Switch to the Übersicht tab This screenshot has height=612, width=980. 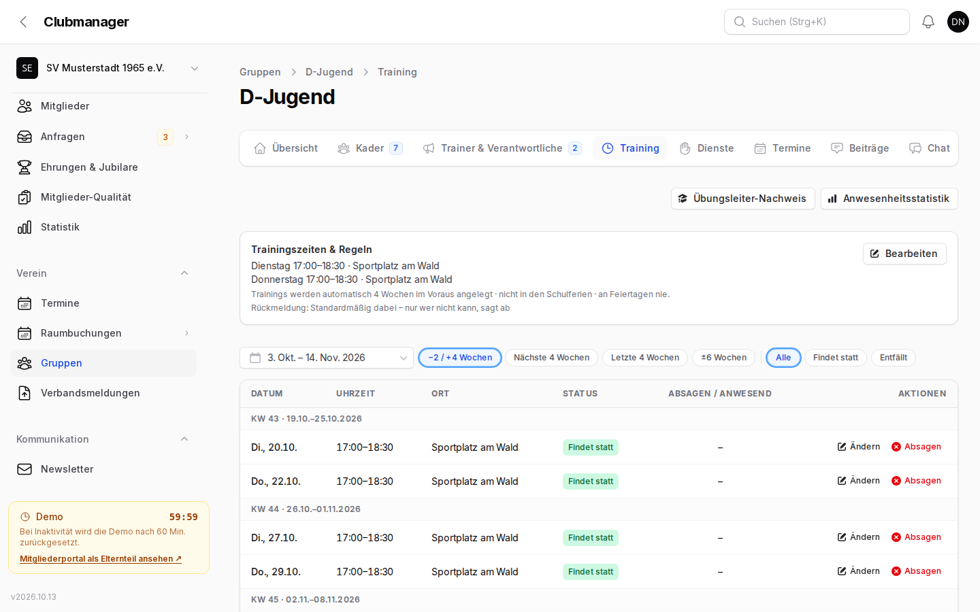click(x=286, y=148)
